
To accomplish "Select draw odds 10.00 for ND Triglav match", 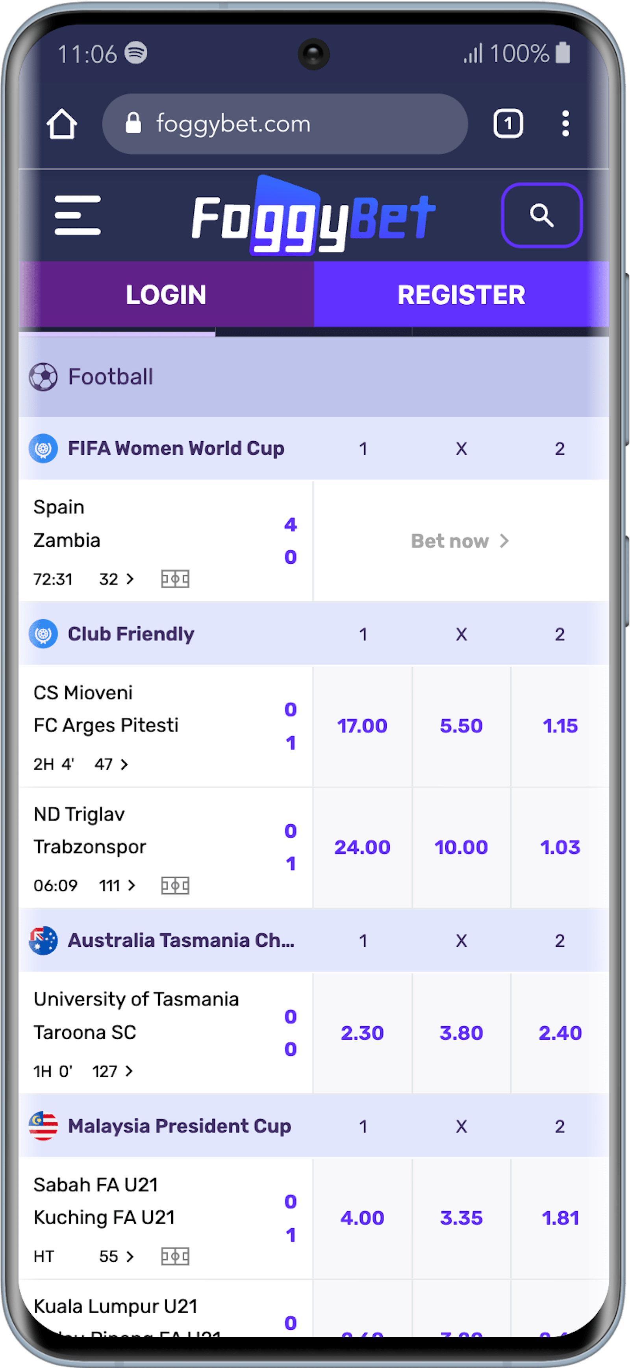I will click(x=461, y=847).
